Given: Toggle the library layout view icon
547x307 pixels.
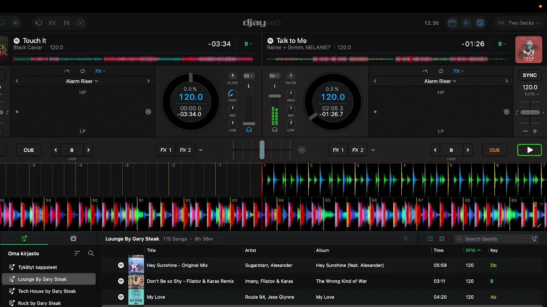Looking at the screenshot, I should (x=452, y=23).
